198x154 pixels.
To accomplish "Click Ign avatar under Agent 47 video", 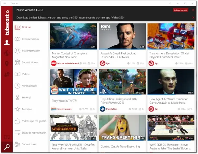I will click(x=151, y=109).
